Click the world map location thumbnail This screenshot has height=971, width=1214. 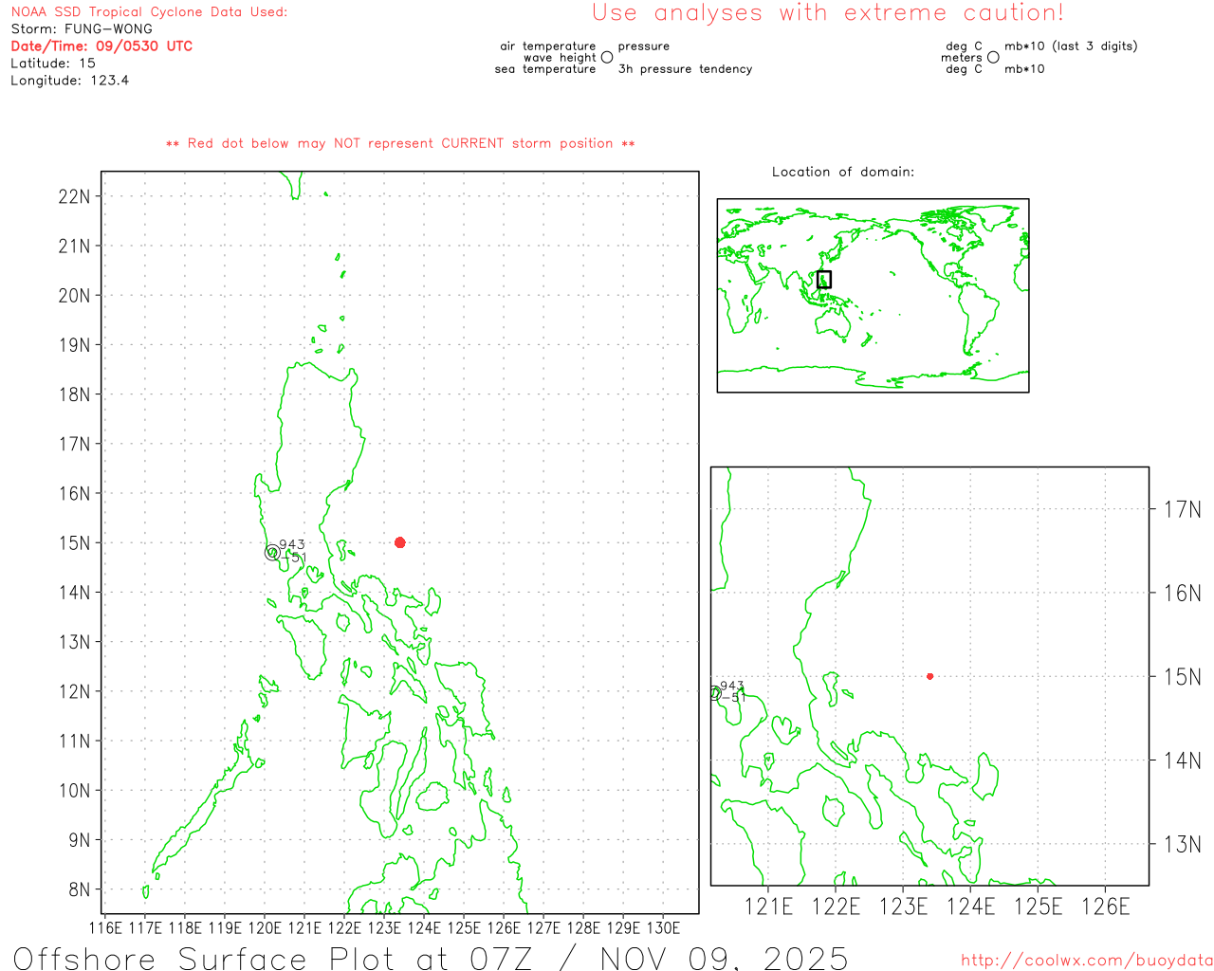[873, 296]
